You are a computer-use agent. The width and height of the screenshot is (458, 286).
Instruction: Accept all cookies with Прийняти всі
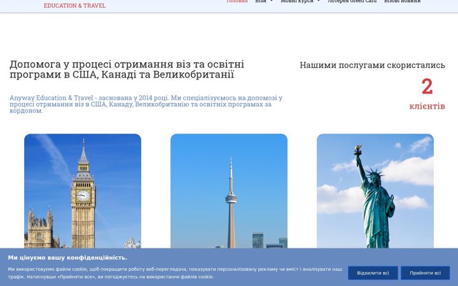coord(425,273)
